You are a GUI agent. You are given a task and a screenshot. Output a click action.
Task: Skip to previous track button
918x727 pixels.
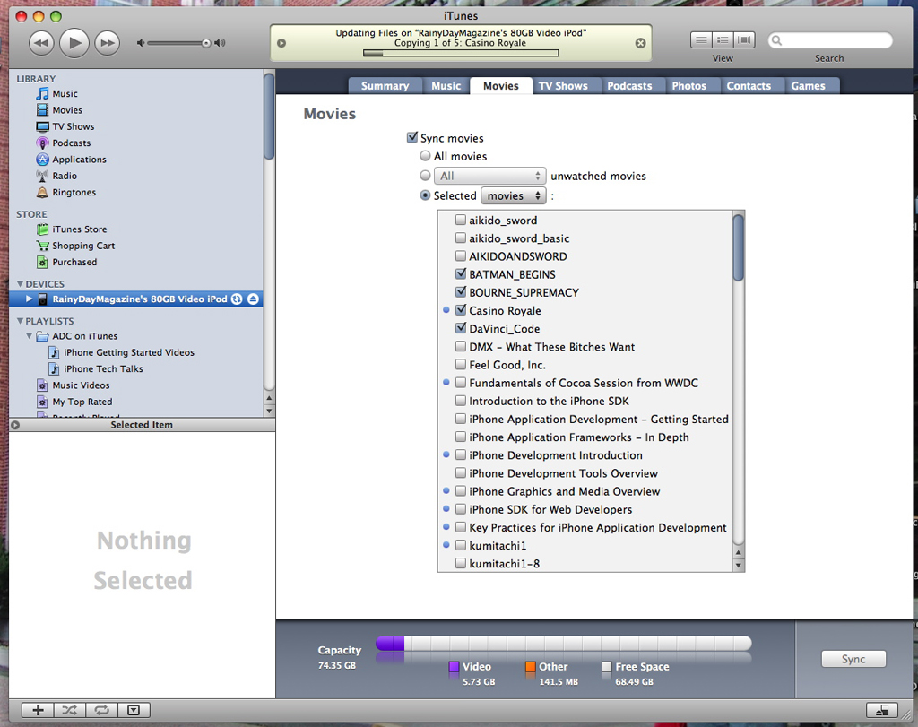coord(41,43)
